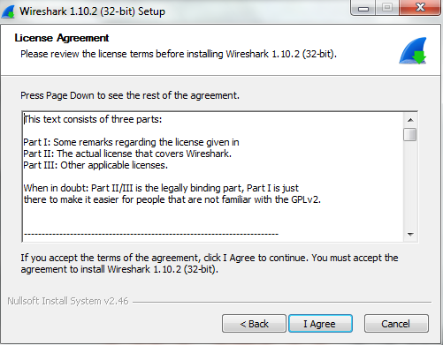Go to previous step with Back button
The image size is (443, 345).
click(254, 324)
